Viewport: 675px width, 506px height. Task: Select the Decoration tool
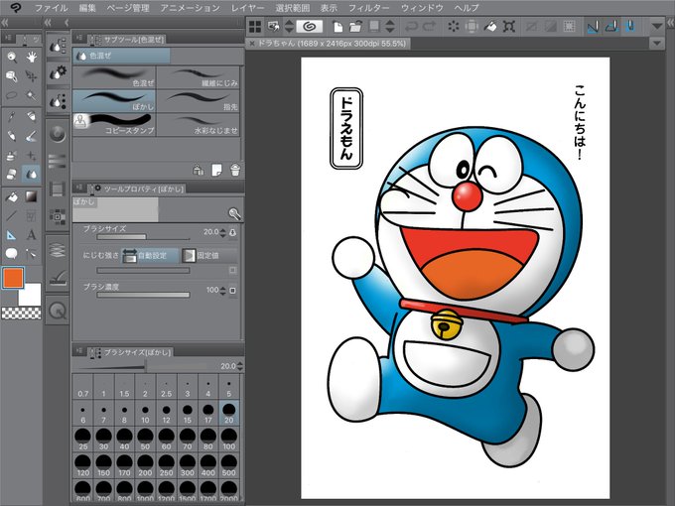coord(32,156)
